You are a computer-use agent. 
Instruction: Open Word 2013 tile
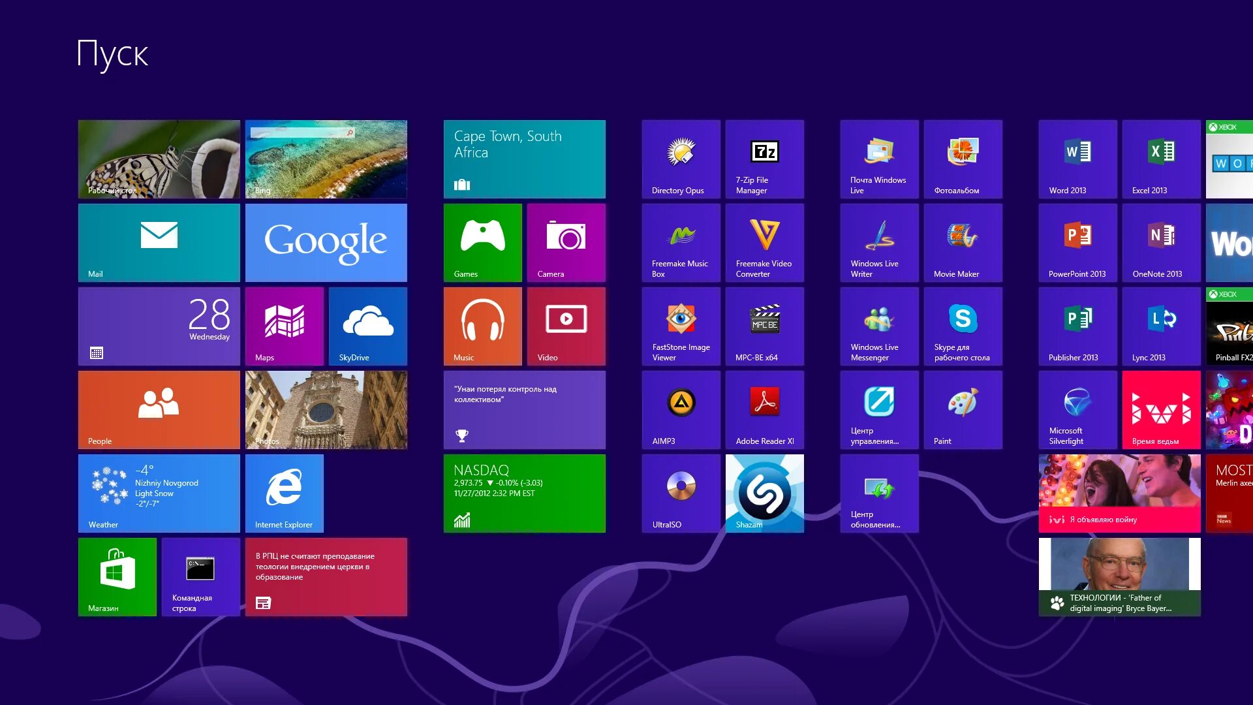click(1077, 159)
